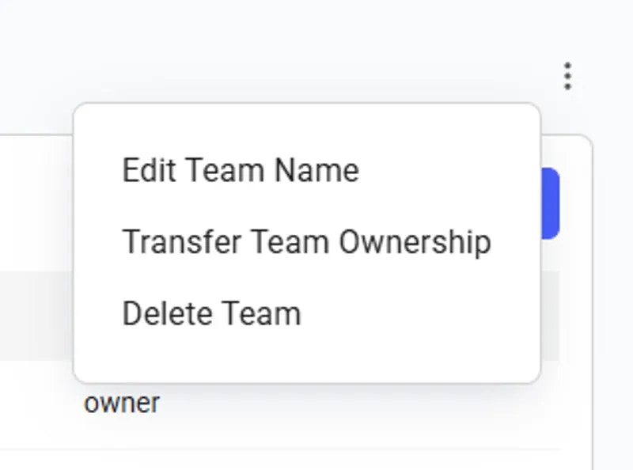Select Delete Team from the menu

coord(211,313)
